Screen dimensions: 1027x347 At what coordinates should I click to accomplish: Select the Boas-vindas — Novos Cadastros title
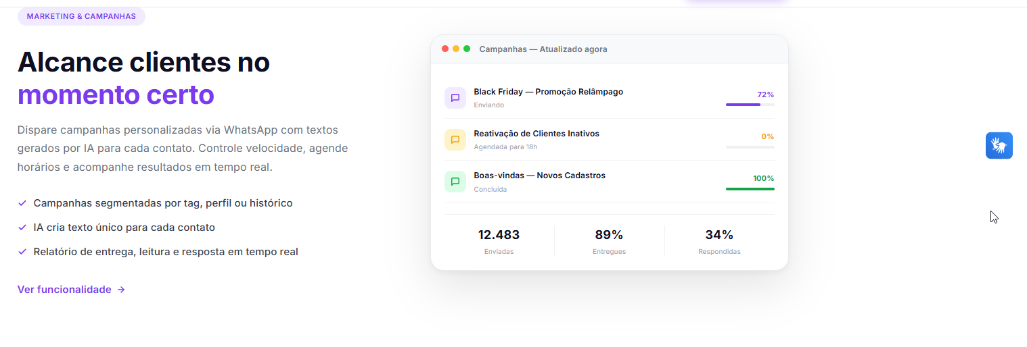539,176
